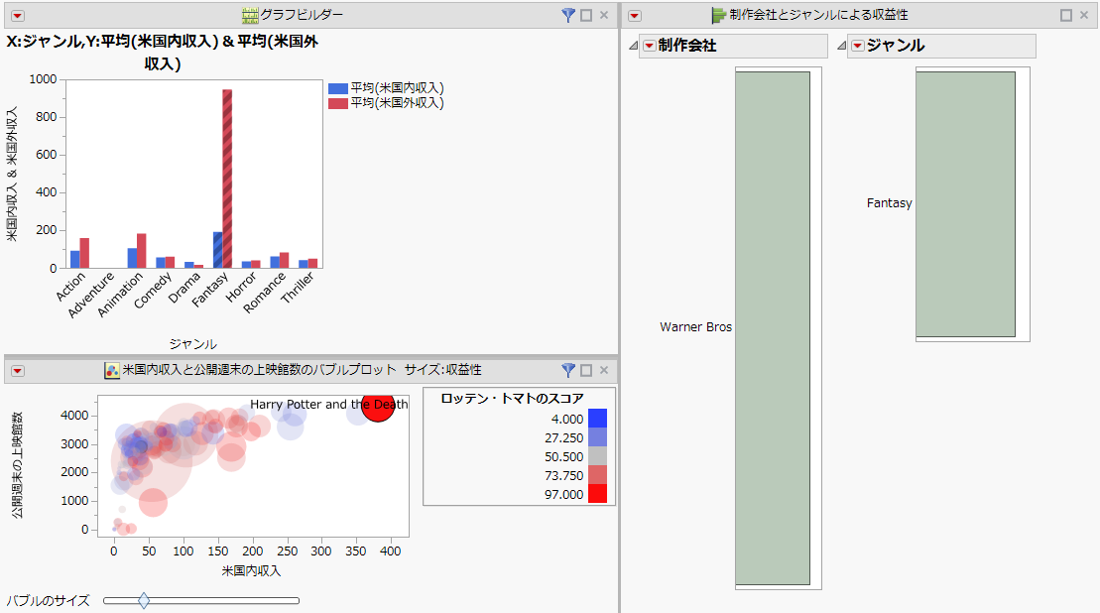
Task: Maximize the Graph Builder panel
Action: [x=586, y=15]
